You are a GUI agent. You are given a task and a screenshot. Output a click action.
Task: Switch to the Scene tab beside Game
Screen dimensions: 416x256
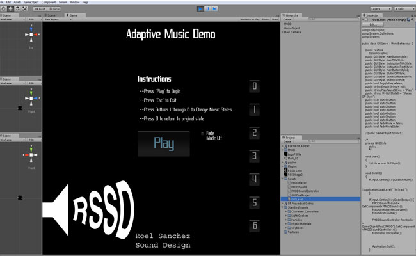point(50,15)
